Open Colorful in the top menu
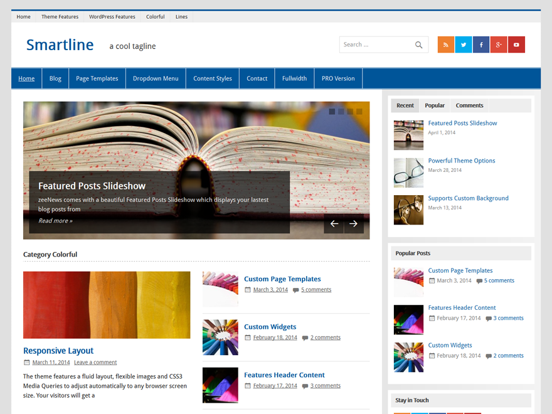 pyautogui.click(x=156, y=16)
